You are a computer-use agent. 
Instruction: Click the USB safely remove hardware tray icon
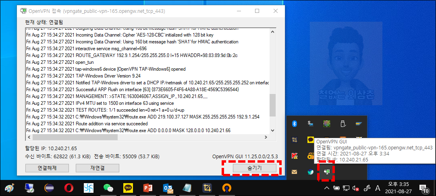pos(343,124)
